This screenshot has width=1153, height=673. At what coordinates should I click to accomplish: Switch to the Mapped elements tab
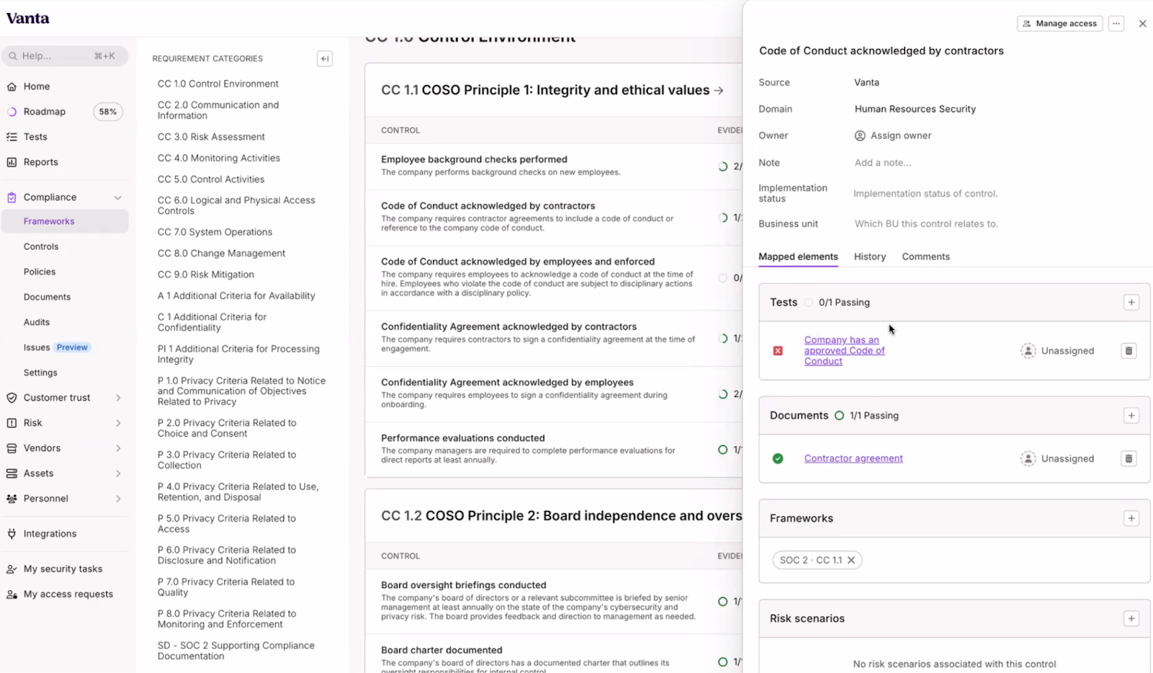click(x=798, y=257)
